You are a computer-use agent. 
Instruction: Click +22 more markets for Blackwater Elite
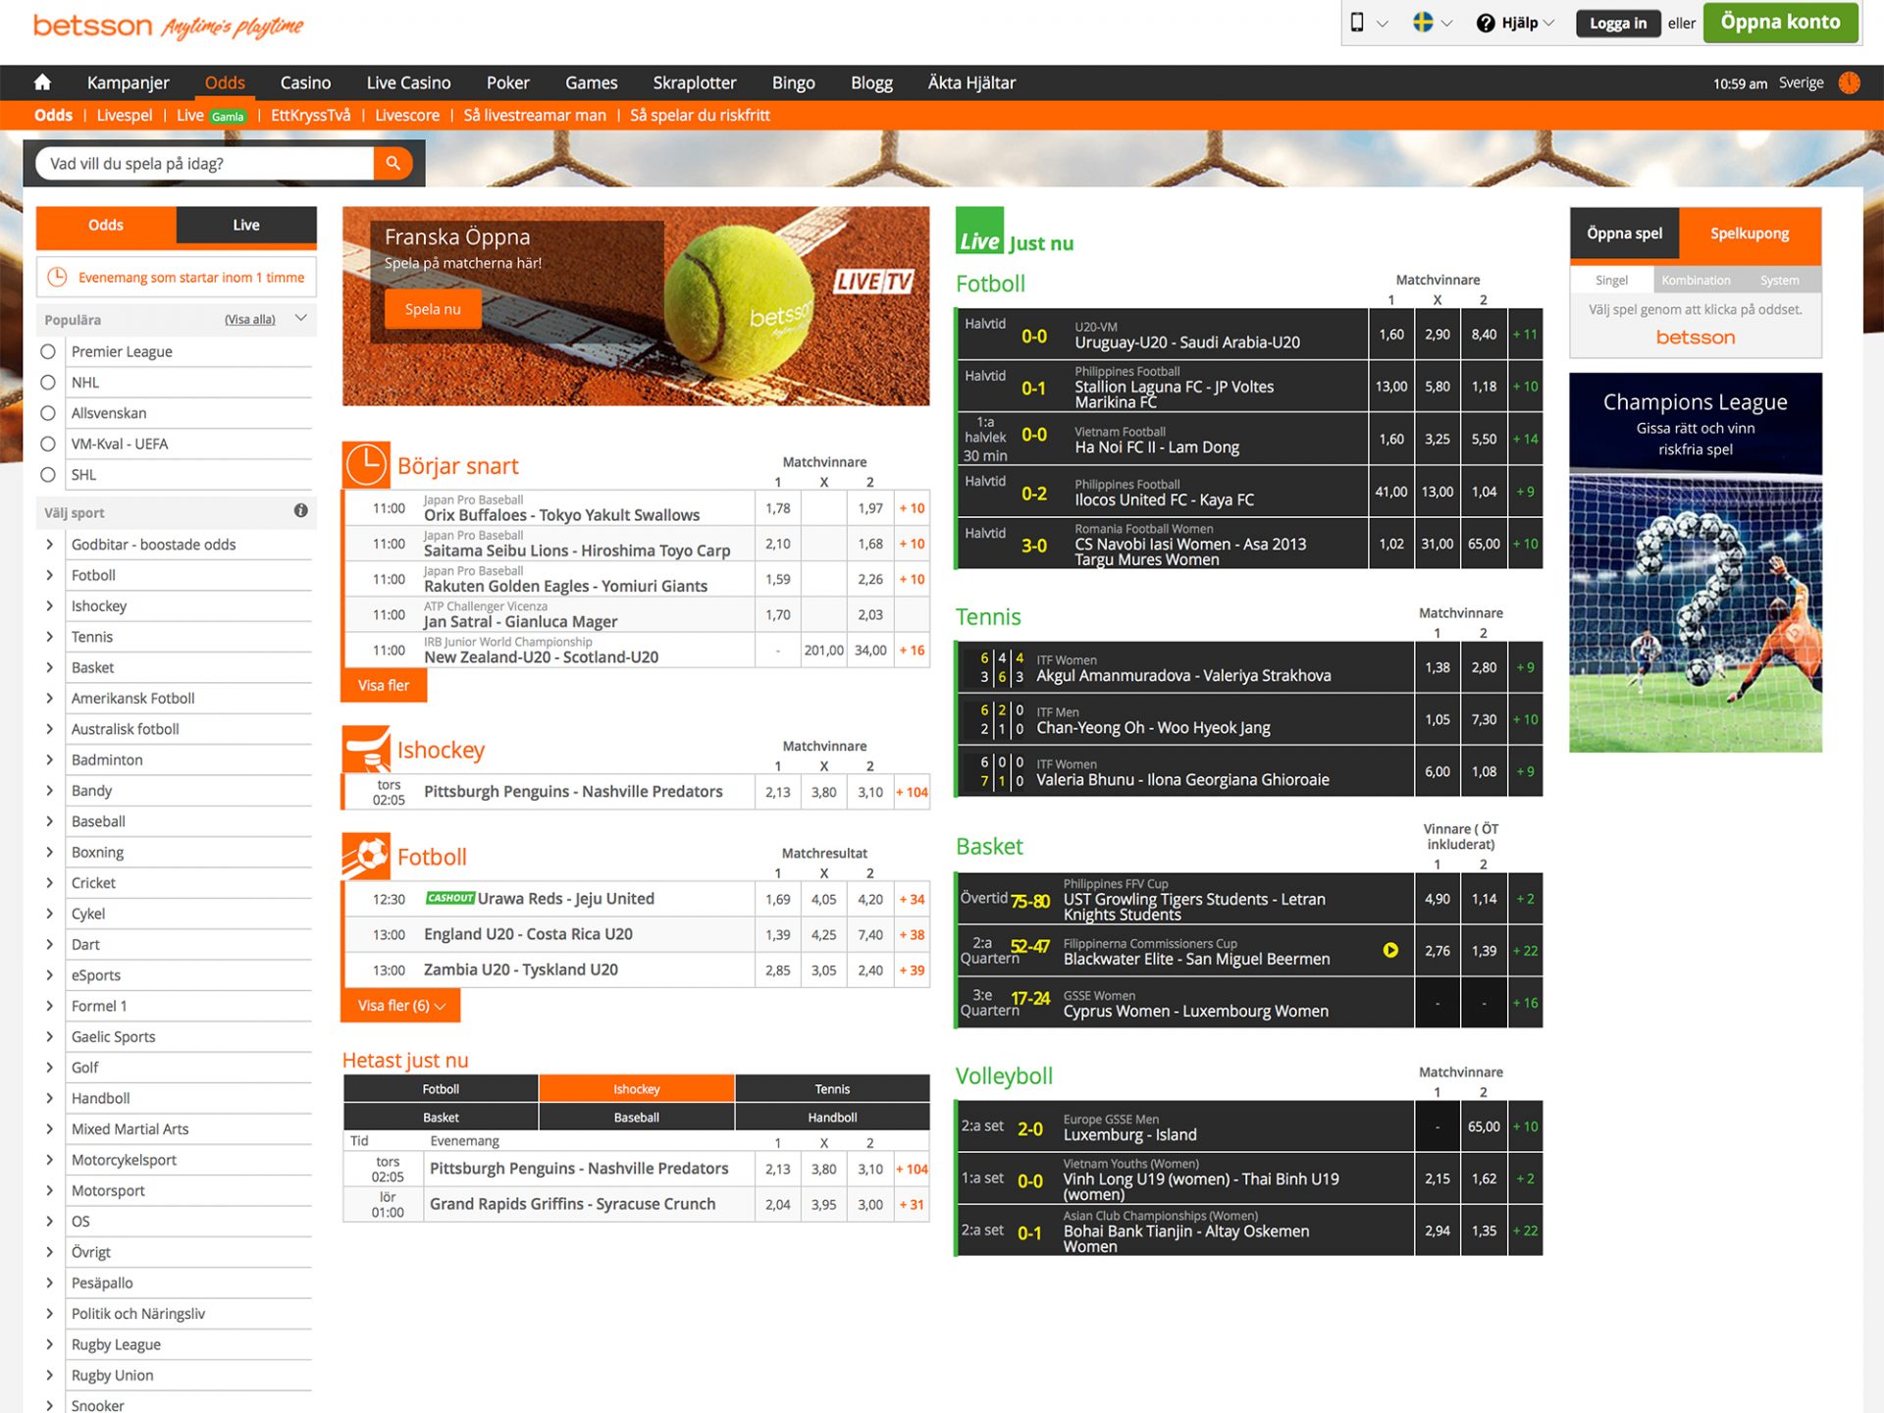(x=1526, y=951)
